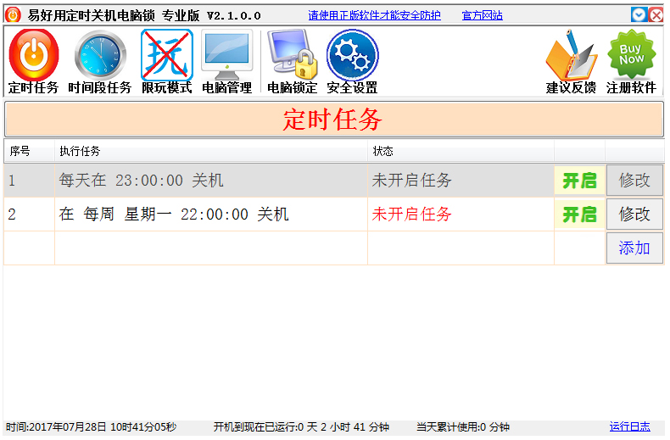Screen dimensions: 670x440
Task: Click gray 未开启任务 status in row 1
Action: point(411,181)
